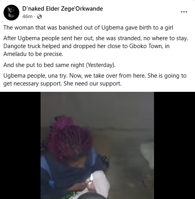Select the line "And she put to bed"
195x199 pixels.
(59, 65)
